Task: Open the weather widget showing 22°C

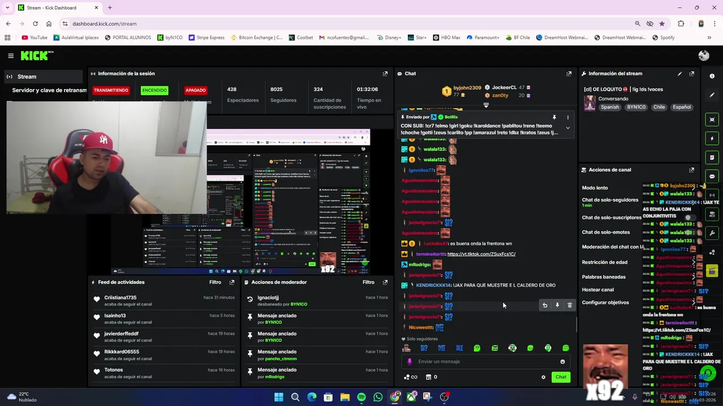Action: (x=21, y=397)
